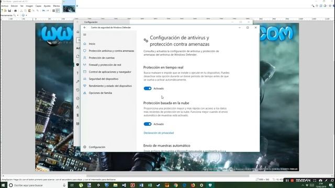Screen dimensions: 335x188
Task: Turn off Protección en tiempo real toggle
Action: coord(148,88)
